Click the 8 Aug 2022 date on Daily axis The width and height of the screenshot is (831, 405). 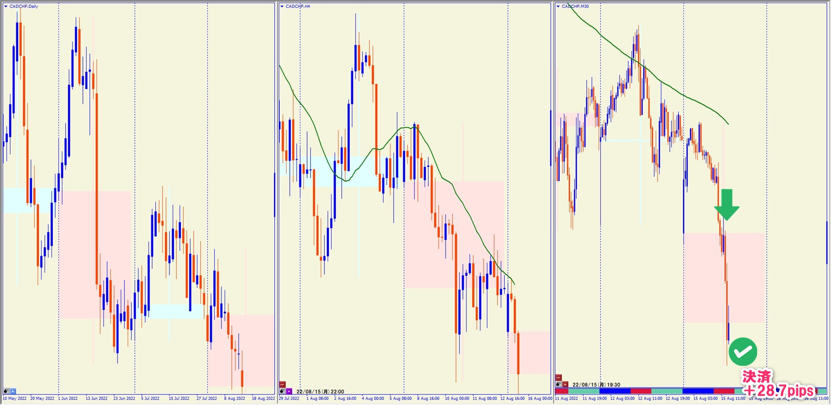coord(234,399)
